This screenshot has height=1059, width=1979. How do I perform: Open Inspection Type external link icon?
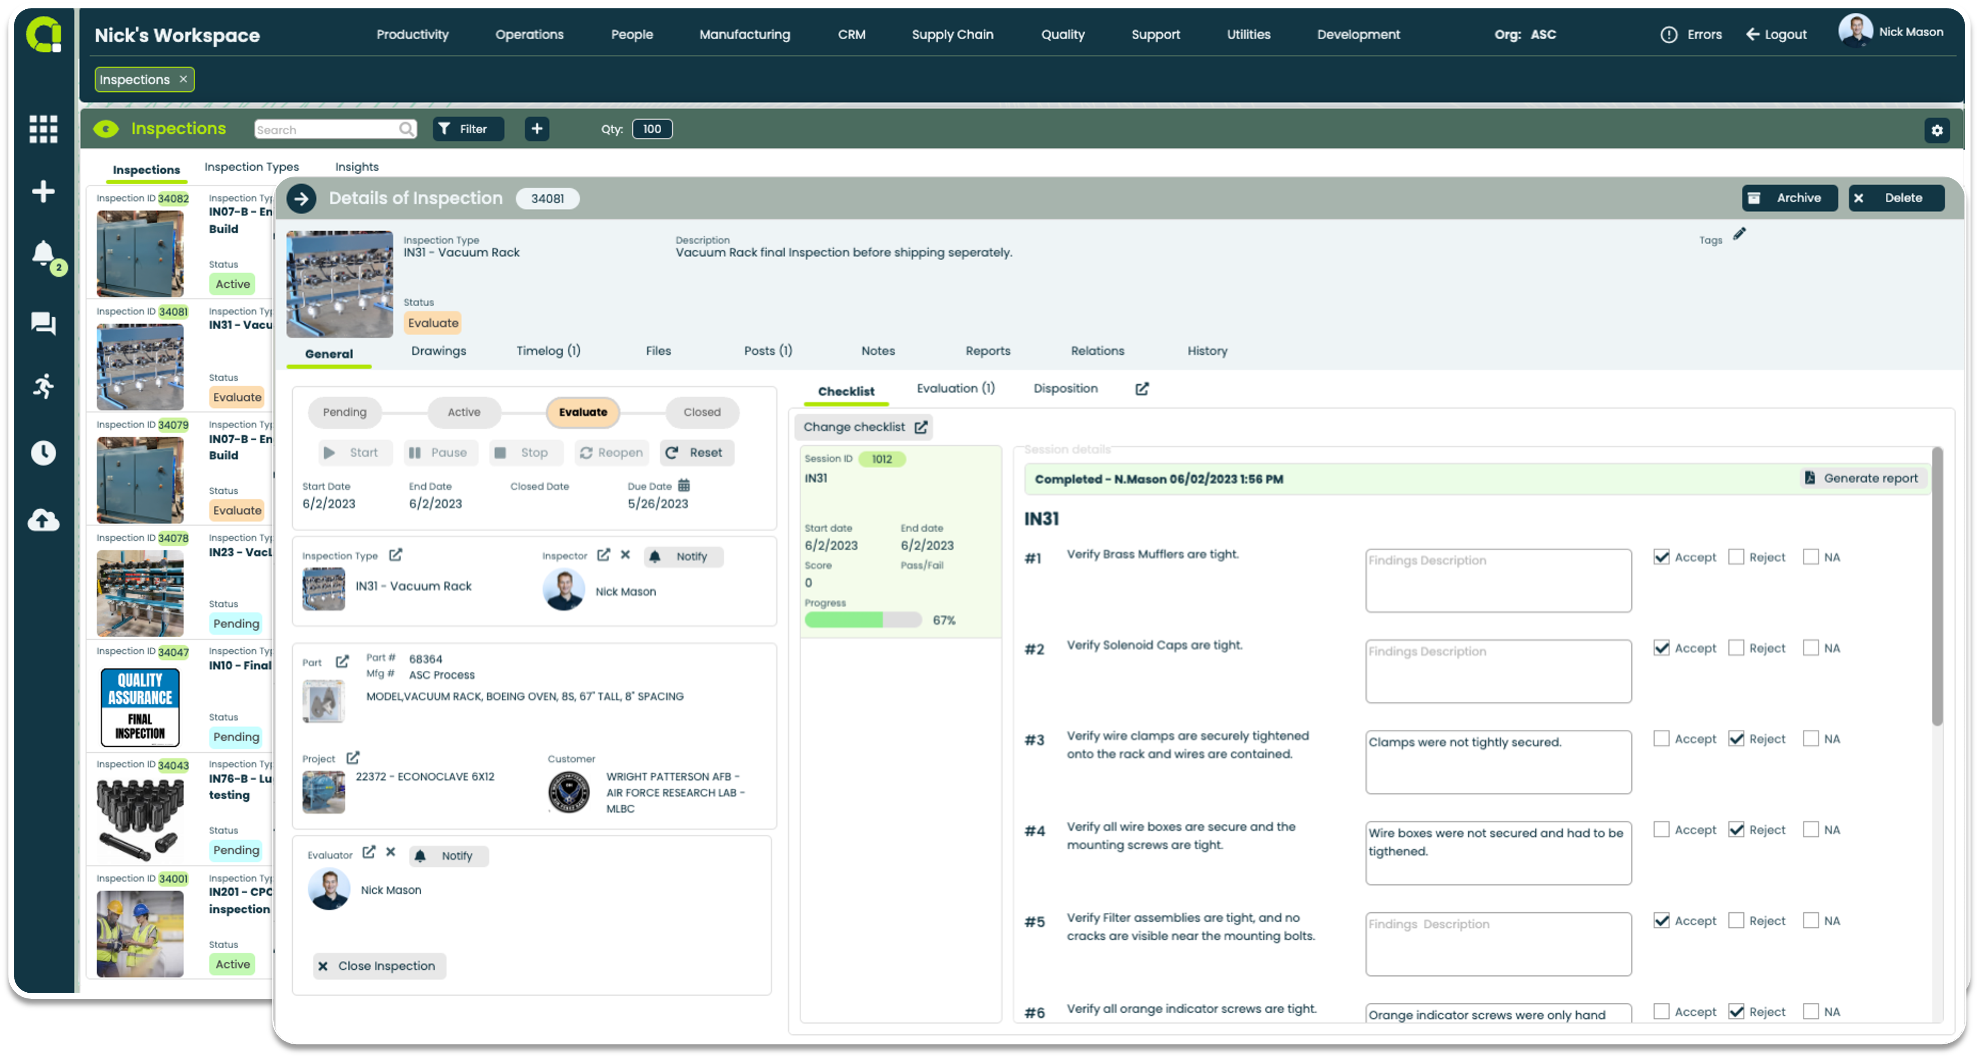(x=396, y=555)
